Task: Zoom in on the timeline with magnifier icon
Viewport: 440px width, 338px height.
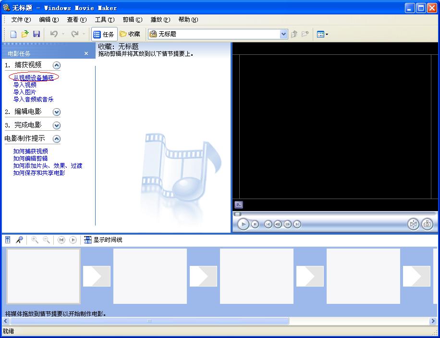Action: click(x=34, y=239)
